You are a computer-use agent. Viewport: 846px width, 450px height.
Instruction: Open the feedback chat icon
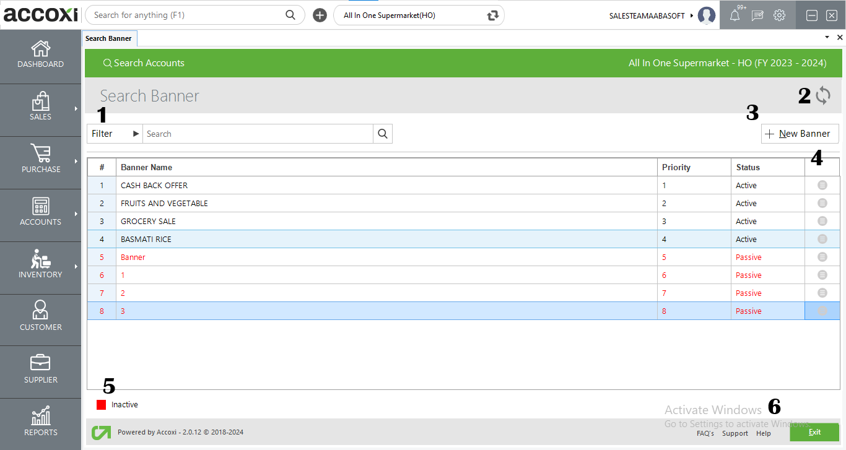click(757, 15)
